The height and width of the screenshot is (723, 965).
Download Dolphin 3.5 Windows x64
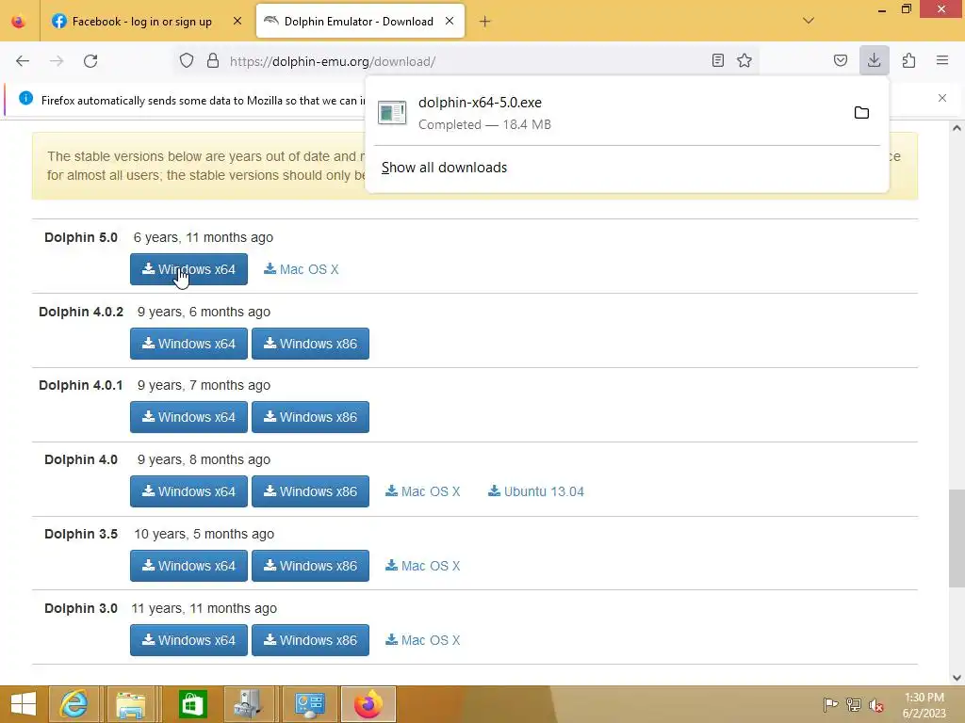pos(188,566)
